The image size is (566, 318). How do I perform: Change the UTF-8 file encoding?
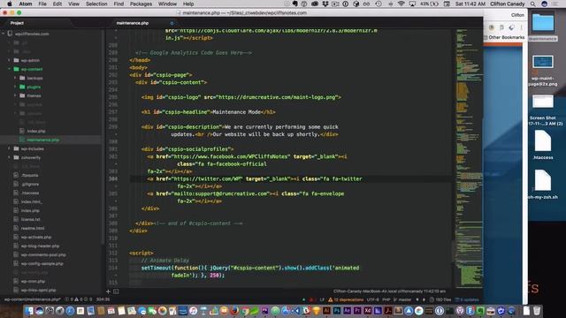372,299
